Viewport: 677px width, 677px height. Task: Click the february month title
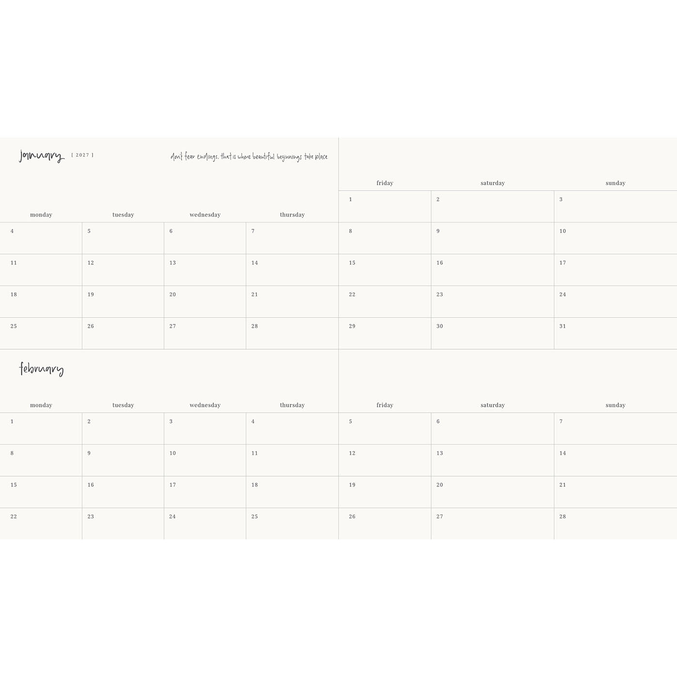point(41,369)
